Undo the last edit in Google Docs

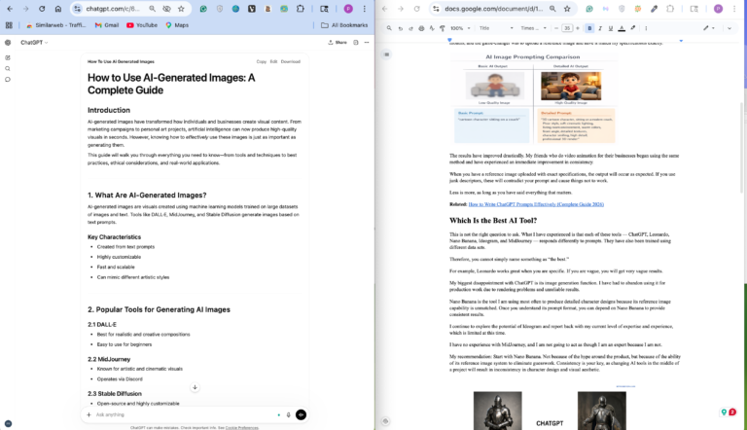400,28
